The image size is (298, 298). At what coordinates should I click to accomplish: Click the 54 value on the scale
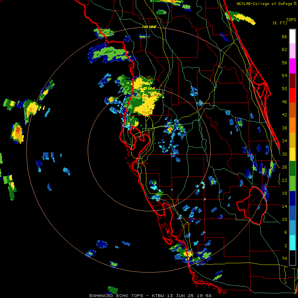(x=284, y=75)
